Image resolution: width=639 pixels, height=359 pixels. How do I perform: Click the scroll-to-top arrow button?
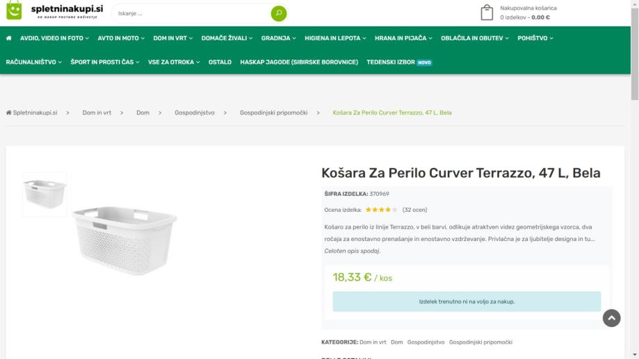click(x=611, y=318)
